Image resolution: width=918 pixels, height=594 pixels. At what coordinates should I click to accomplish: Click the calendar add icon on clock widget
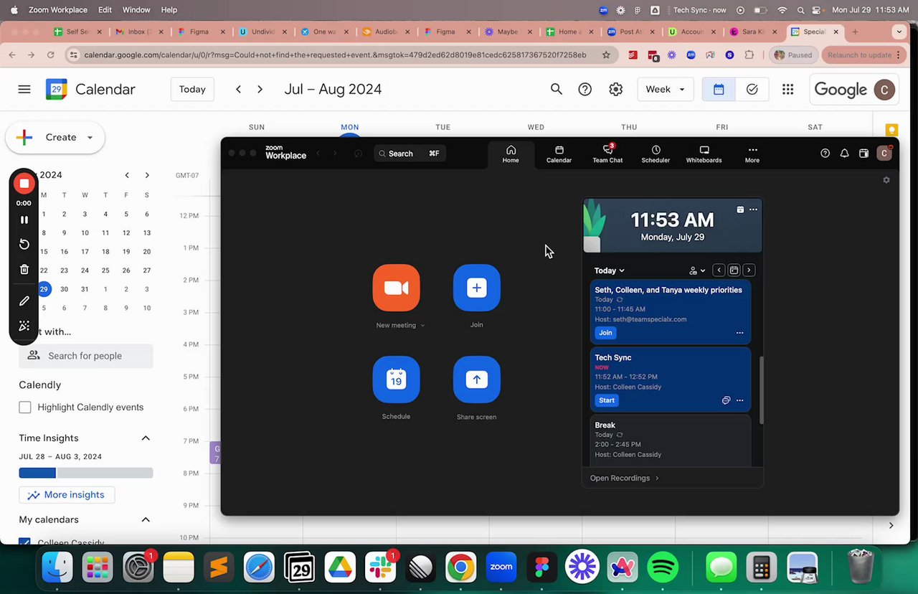coord(740,209)
